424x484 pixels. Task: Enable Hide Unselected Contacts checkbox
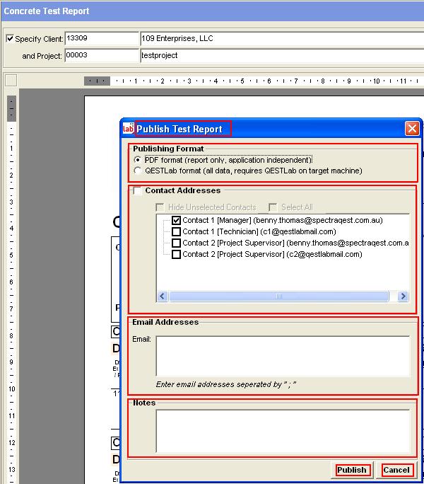(160, 207)
